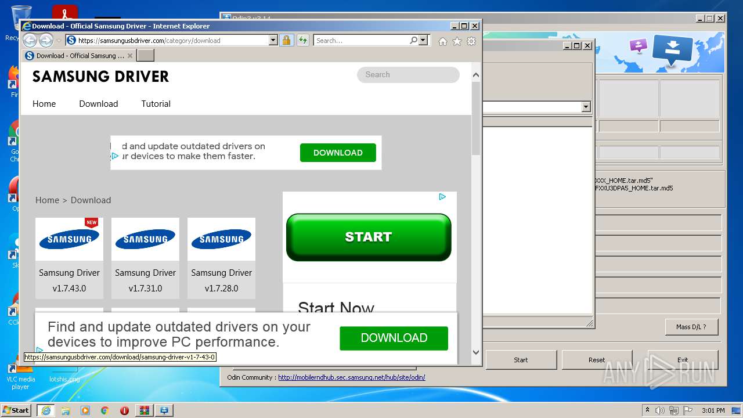Click the search magnifier icon
743x418 pixels.
pos(413,40)
